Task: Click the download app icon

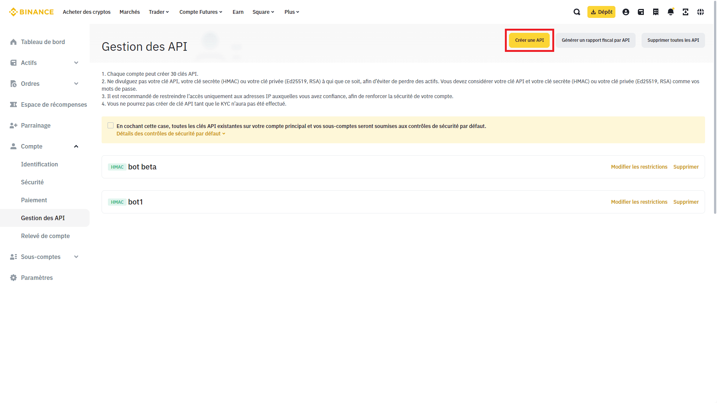Action: pos(686,12)
